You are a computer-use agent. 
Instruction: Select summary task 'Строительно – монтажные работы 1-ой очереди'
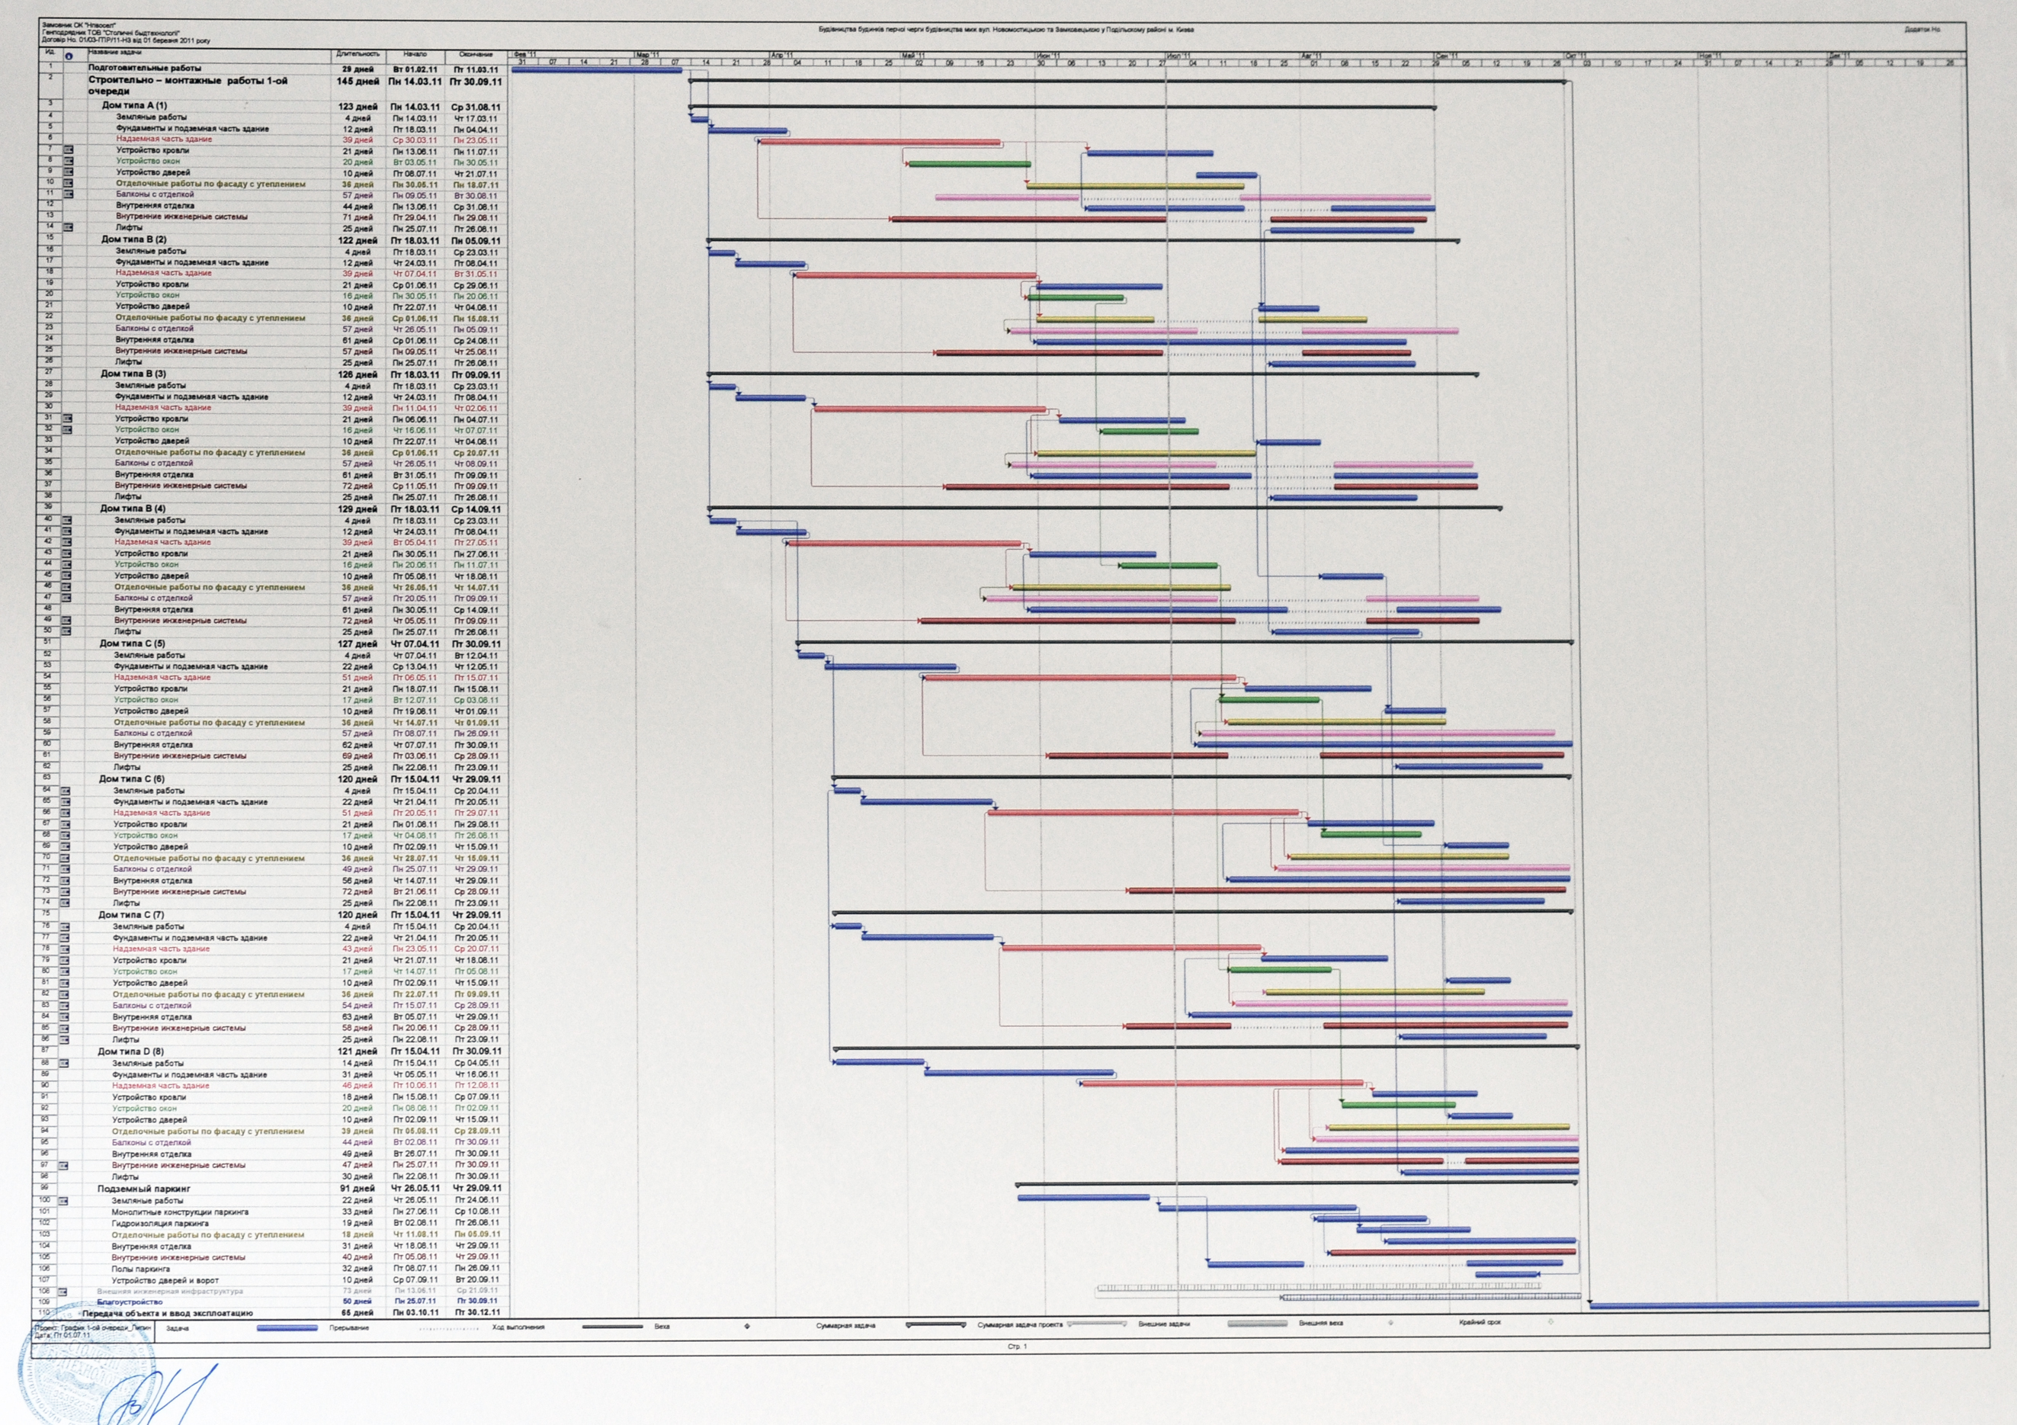[x=188, y=85]
